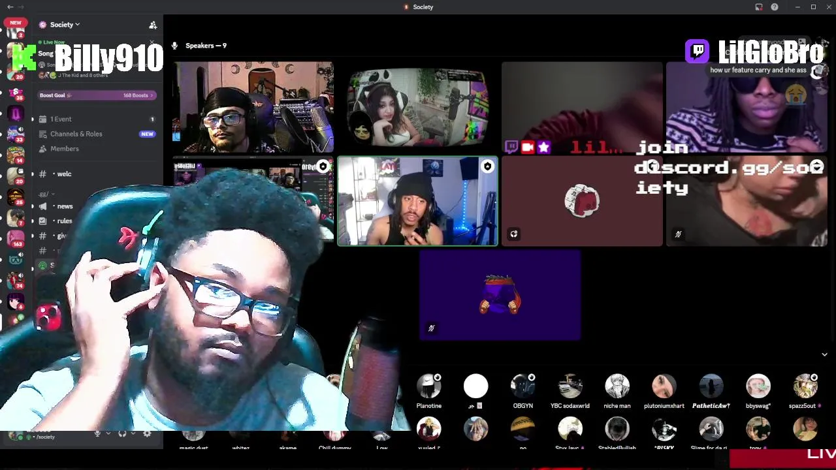Collapse audience with chevron below speakers

[x=824, y=354]
